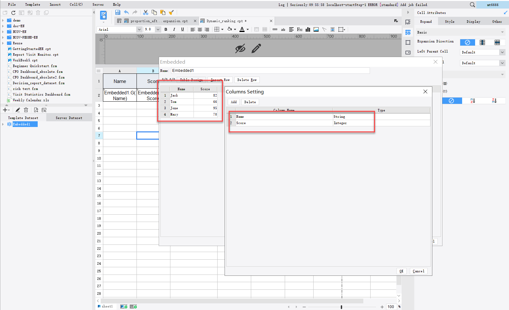Refresh the file tree
The image size is (509, 310).
click(13, 13)
